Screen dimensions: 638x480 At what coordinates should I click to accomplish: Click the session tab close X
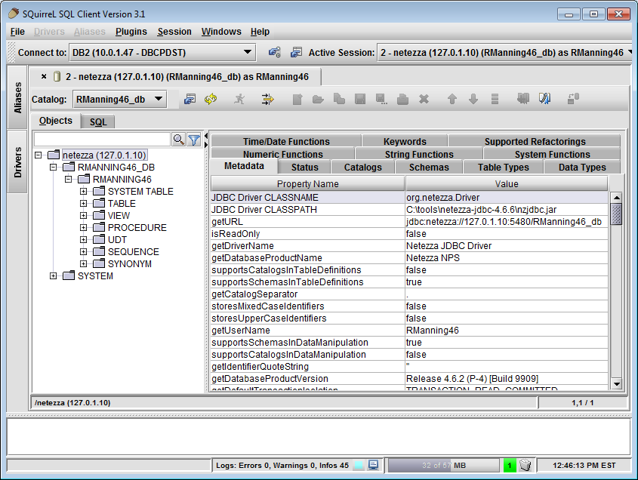[x=44, y=76]
